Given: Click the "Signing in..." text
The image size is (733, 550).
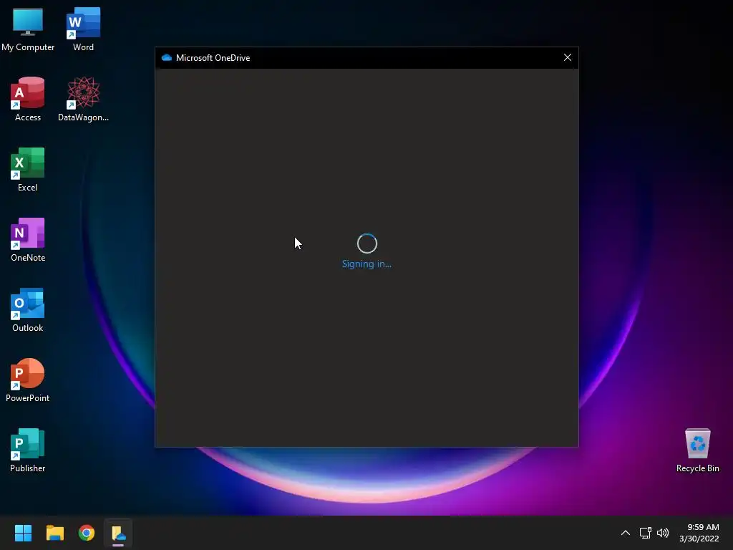Looking at the screenshot, I should tap(367, 264).
